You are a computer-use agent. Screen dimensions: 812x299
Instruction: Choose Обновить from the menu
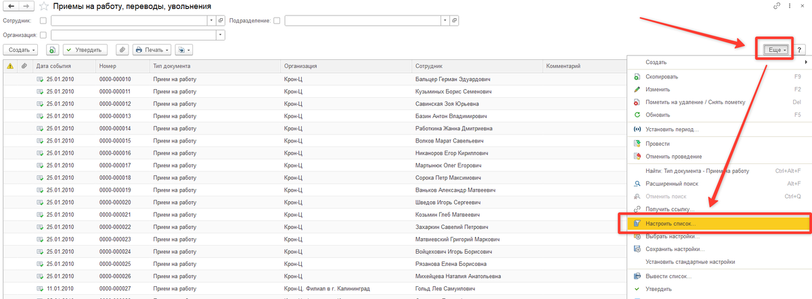click(719, 115)
